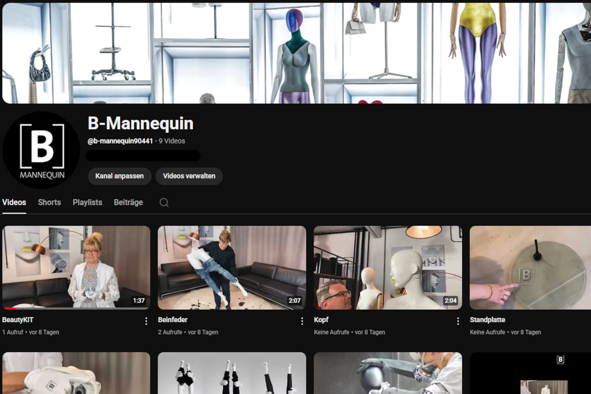
Task: Open options menu for Kopf video
Action: [x=458, y=321]
